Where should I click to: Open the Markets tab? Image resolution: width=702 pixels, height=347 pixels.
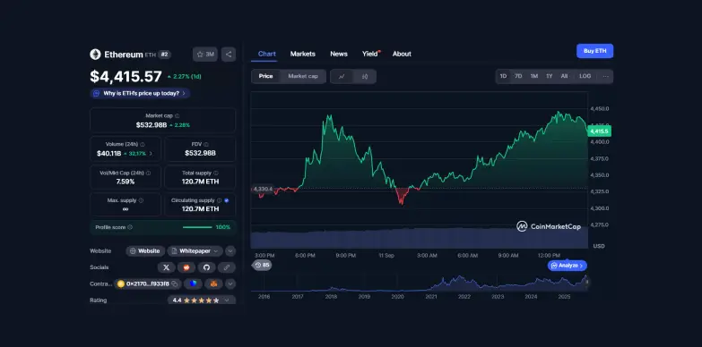coord(303,54)
